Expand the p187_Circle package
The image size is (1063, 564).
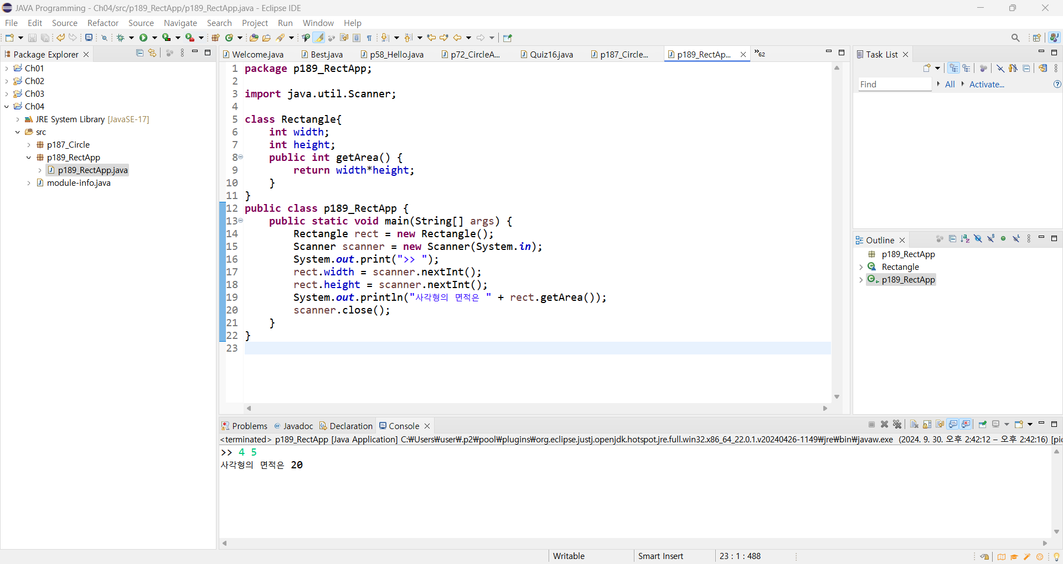29,144
